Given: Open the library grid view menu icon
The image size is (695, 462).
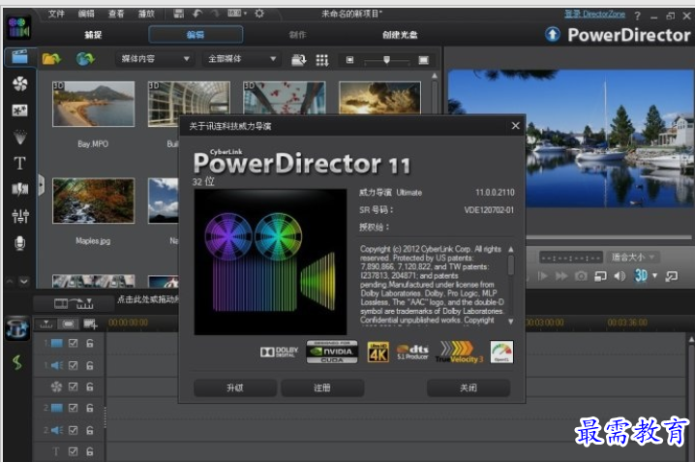Looking at the screenshot, I should (321, 60).
